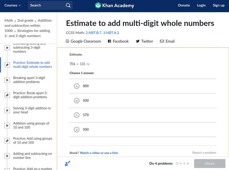Share on Facebook icon

pyautogui.click(x=109, y=41)
